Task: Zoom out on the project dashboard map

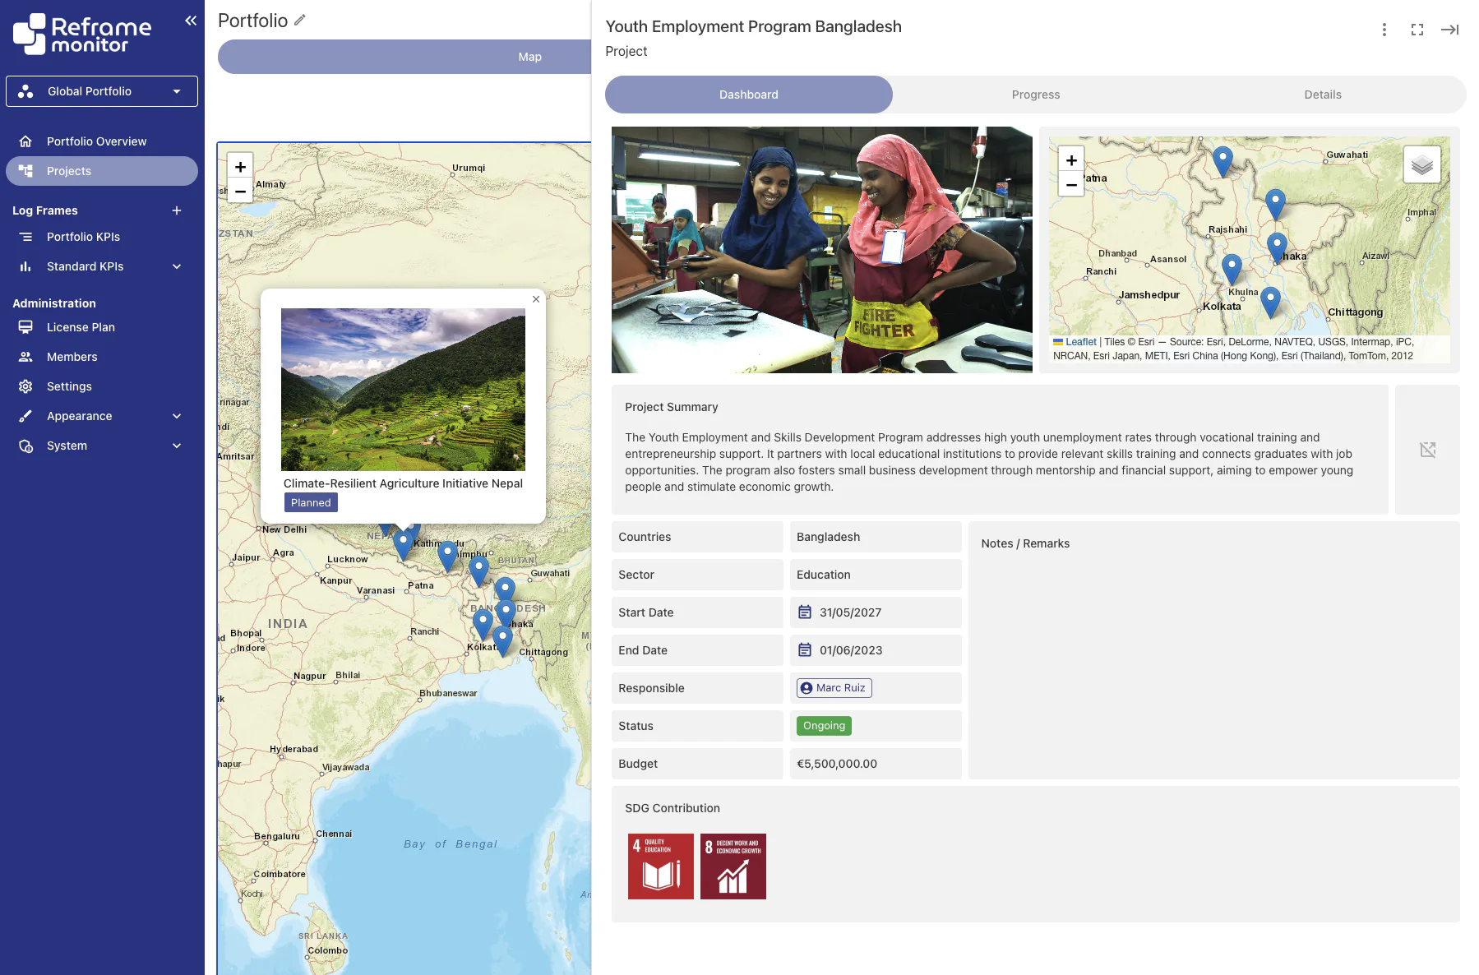Action: pyautogui.click(x=1071, y=184)
